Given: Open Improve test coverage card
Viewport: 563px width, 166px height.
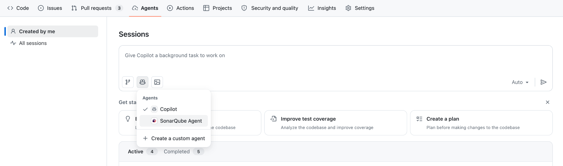Looking at the screenshot, I should 335,123.
